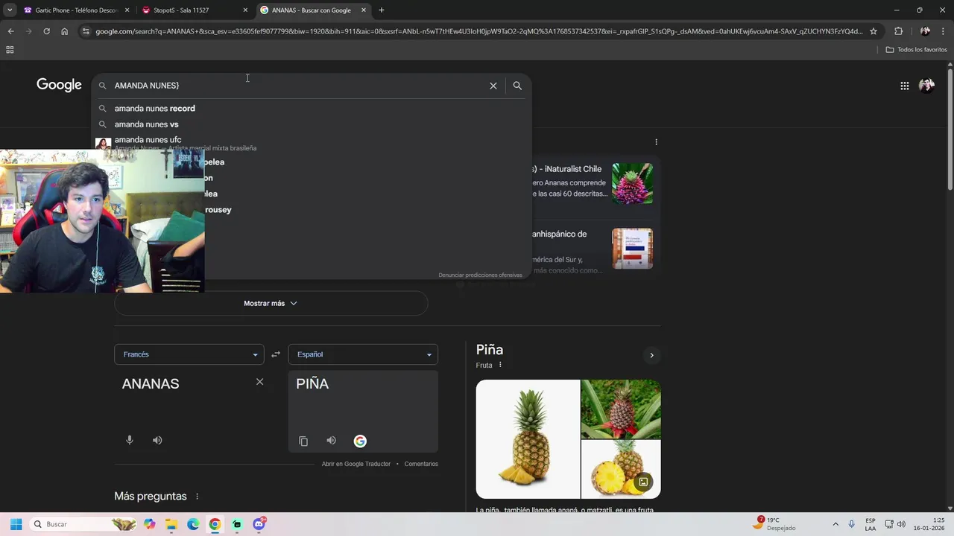Image resolution: width=954 pixels, height=536 pixels.
Task: Clear the search box with the X icon
Action: (493, 86)
